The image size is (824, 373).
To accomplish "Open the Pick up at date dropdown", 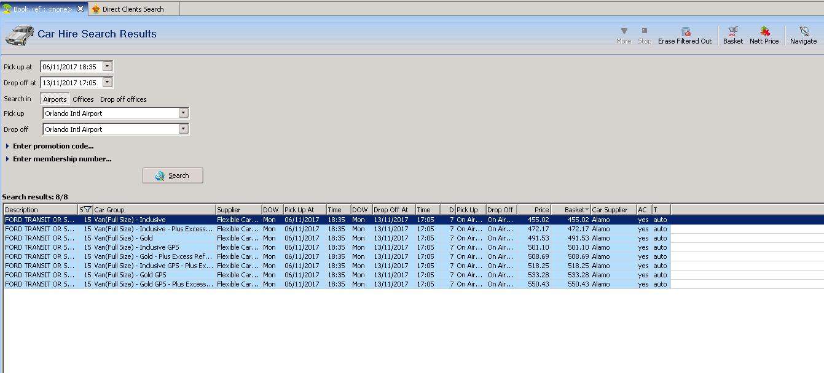I will pyautogui.click(x=108, y=66).
